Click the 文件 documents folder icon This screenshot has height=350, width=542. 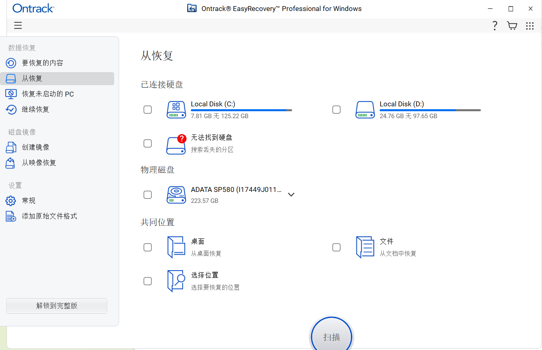pos(365,247)
